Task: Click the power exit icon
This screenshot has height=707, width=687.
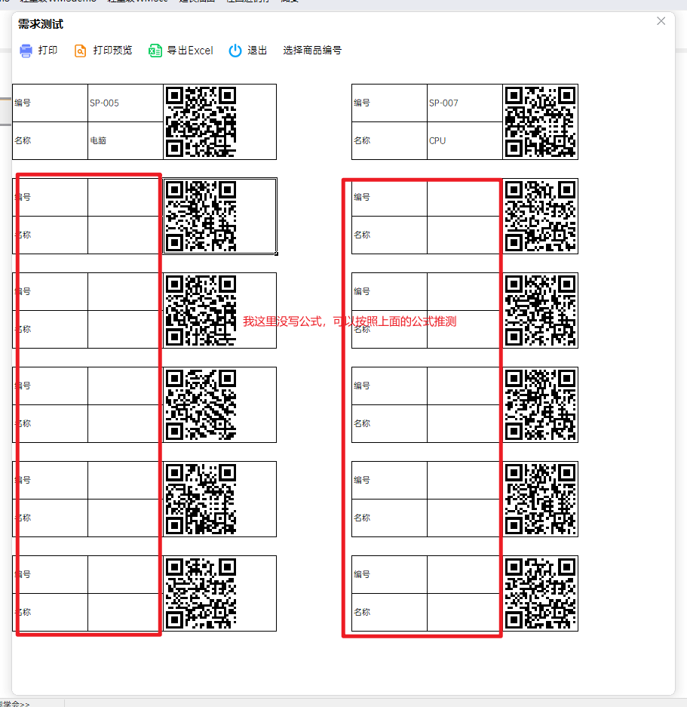Action: 235,51
